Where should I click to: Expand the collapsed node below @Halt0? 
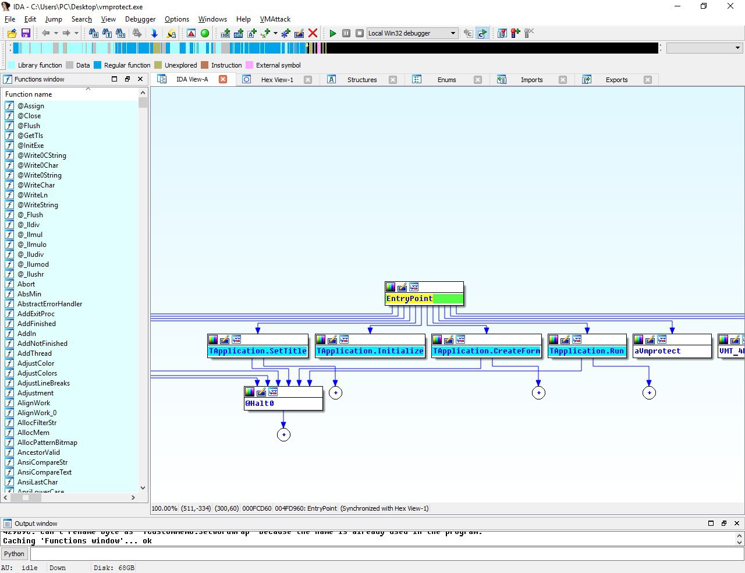point(283,434)
